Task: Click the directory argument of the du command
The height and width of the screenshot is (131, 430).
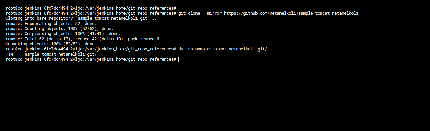Action: [231, 49]
